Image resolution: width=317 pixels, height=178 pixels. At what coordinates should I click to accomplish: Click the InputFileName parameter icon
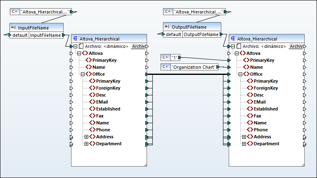14,28
